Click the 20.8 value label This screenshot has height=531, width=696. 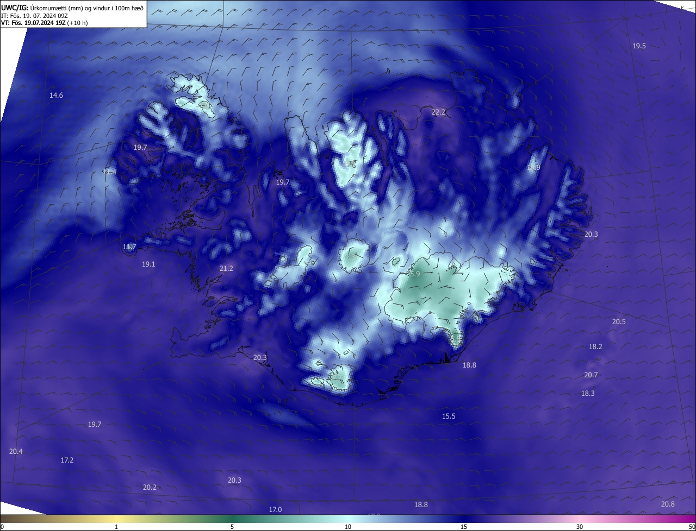[668, 504]
